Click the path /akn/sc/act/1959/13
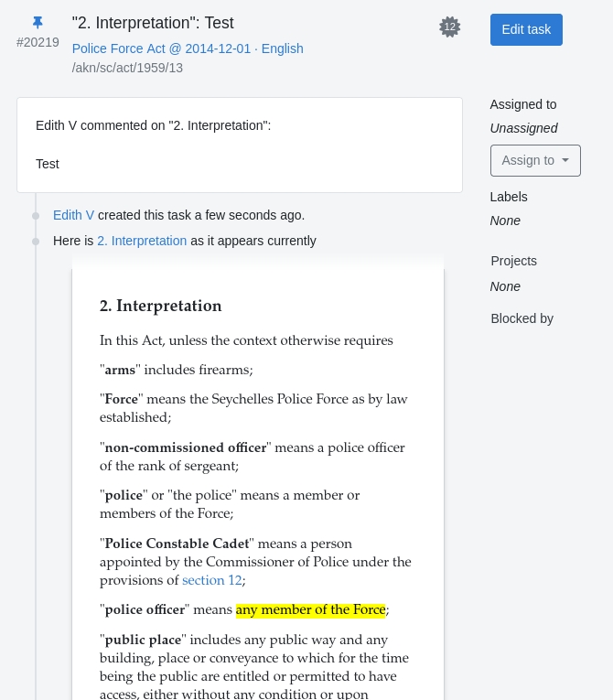Image resolution: width=613 pixels, height=700 pixels. click(127, 68)
